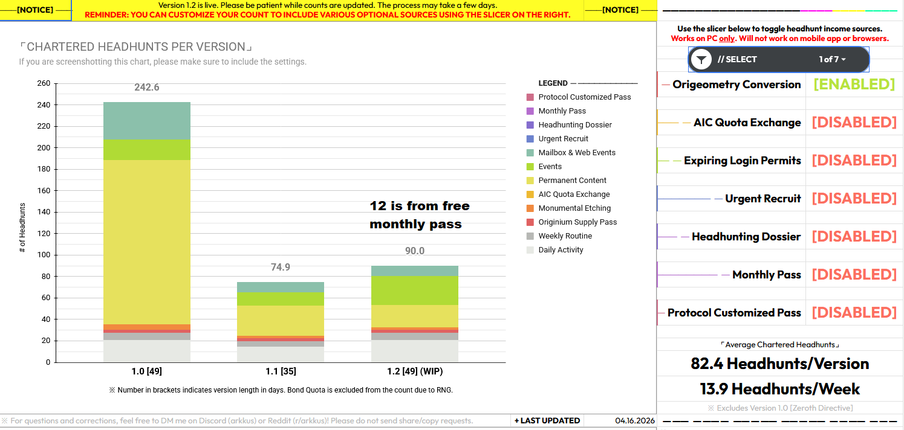Image resolution: width=904 pixels, height=430 pixels.
Task: Click the Permanent Content segment of 1.0 bar
Action: [x=147, y=242]
